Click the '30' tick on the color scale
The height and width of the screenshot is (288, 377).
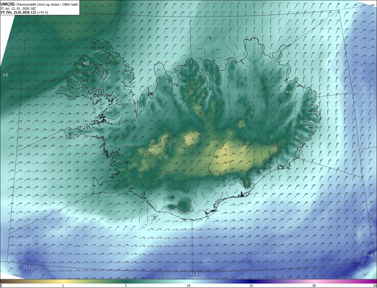point(314,286)
